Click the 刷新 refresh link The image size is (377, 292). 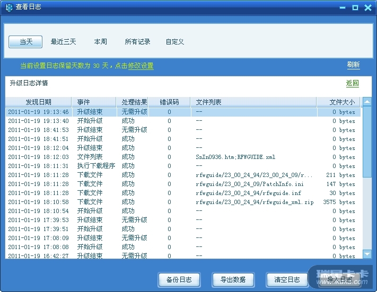point(353,65)
